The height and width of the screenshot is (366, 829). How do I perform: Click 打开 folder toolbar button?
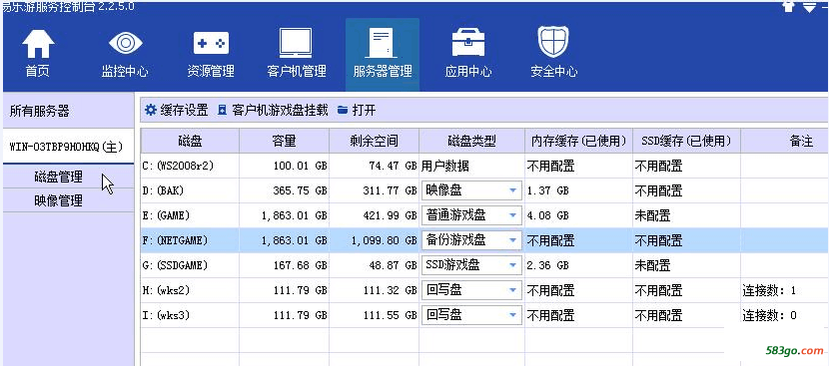tap(357, 110)
